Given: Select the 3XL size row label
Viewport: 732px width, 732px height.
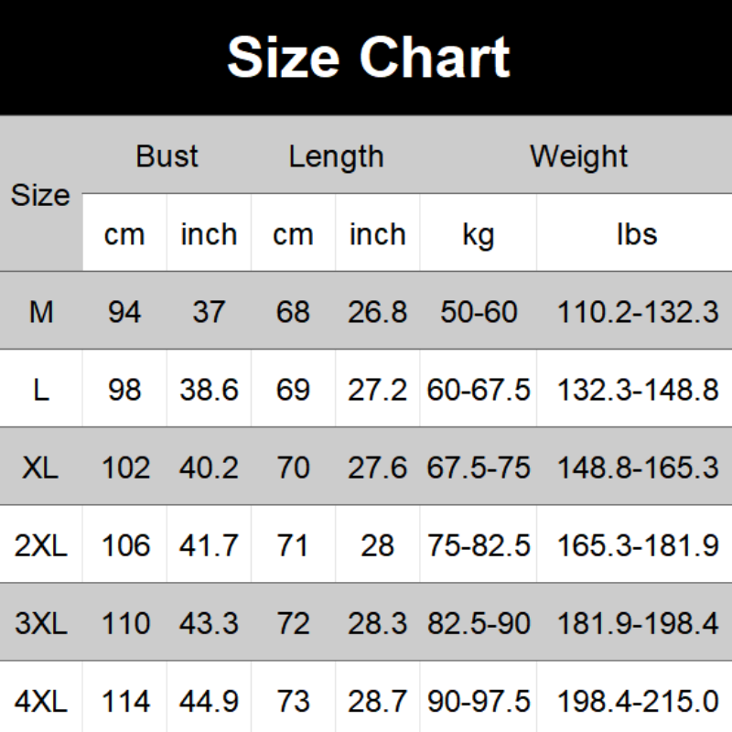Looking at the screenshot, I should [x=41, y=625].
